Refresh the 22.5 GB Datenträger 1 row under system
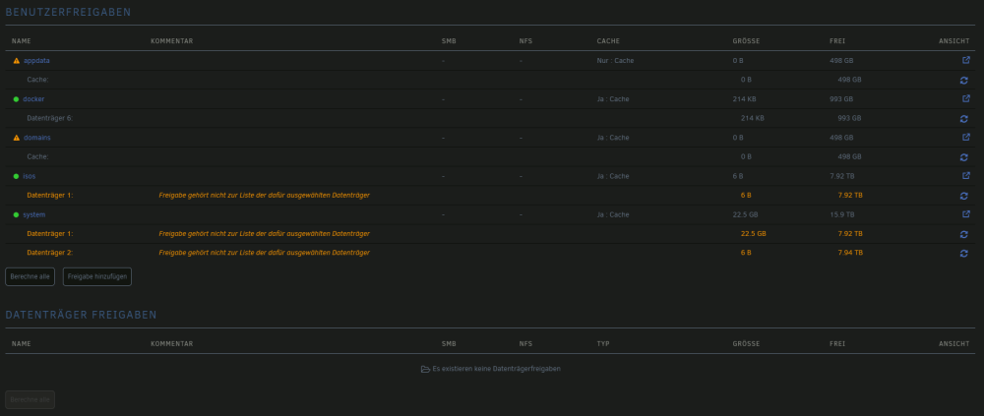The height and width of the screenshot is (416, 984). point(964,234)
